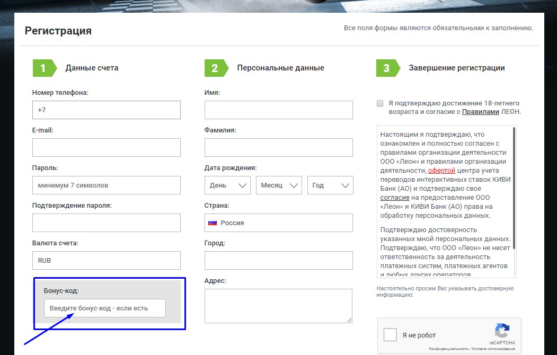Click the 'Адрес' address text area

(278, 306)
